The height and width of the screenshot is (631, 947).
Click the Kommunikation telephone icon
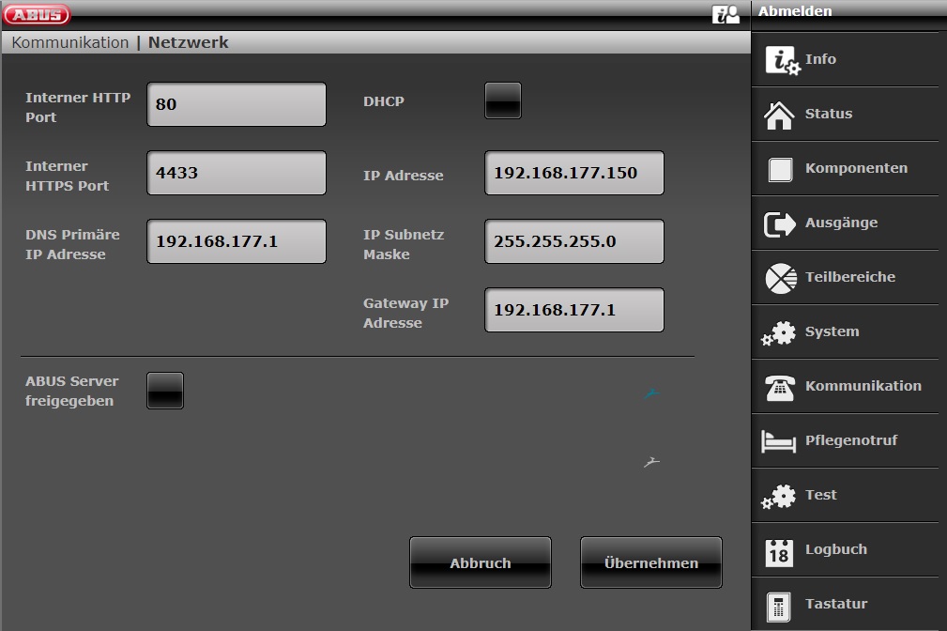[x=780, y=387]
